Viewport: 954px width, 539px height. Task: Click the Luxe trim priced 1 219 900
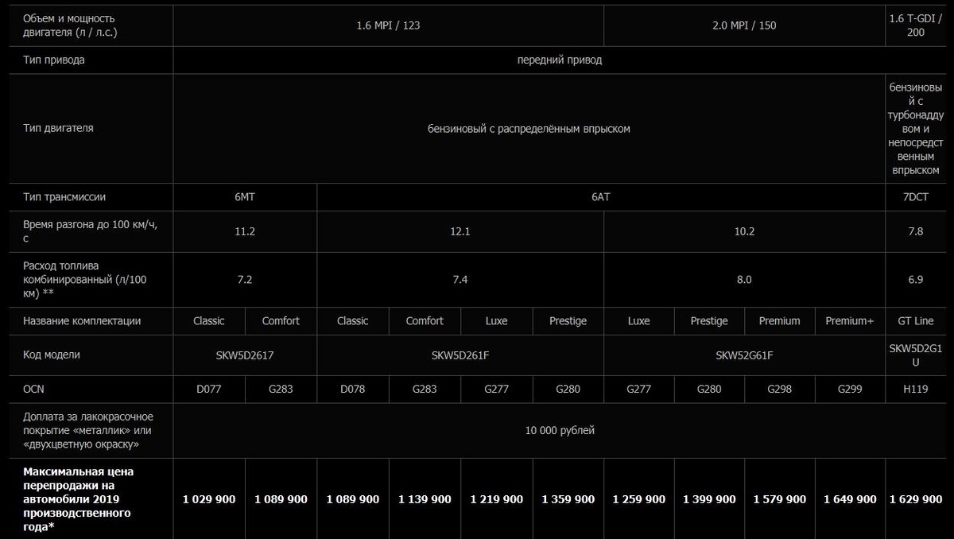[x=496, y=321]
